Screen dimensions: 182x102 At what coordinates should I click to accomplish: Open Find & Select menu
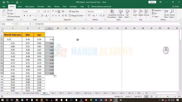pos(172,14)
